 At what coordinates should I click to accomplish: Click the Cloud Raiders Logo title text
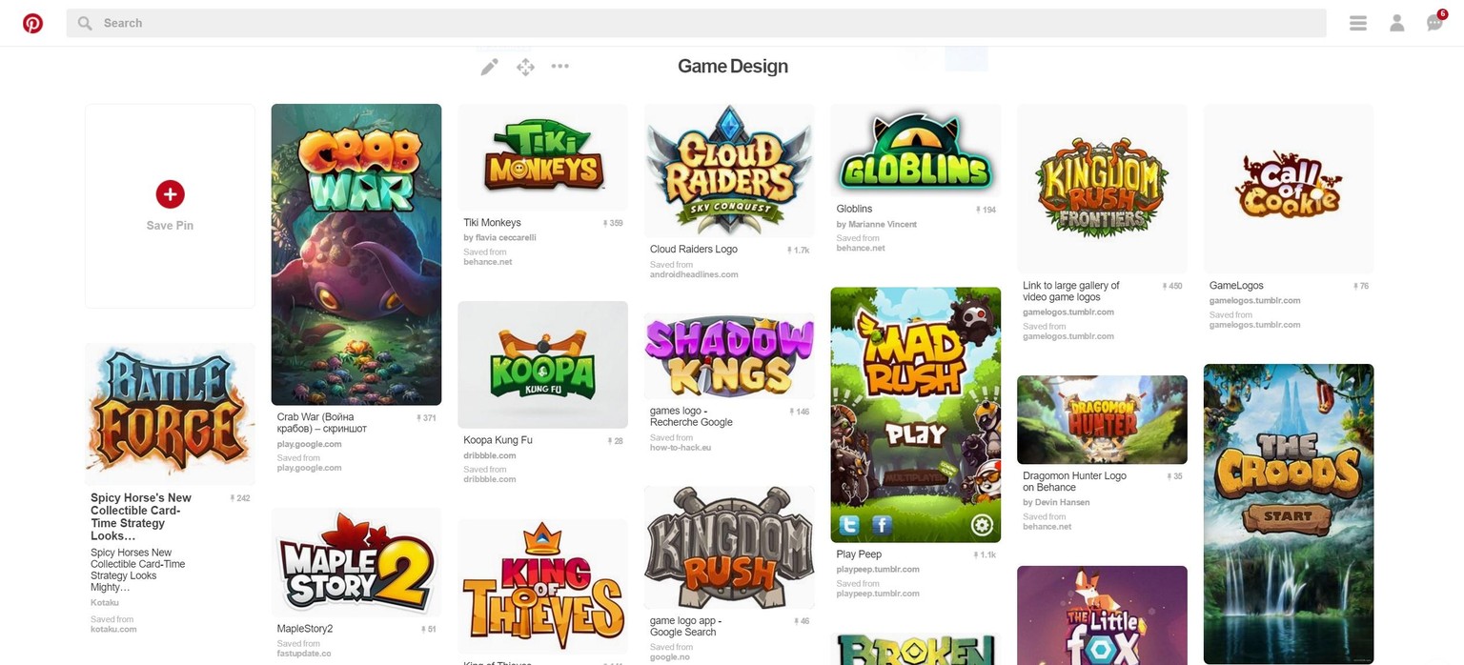coord(694,250)
